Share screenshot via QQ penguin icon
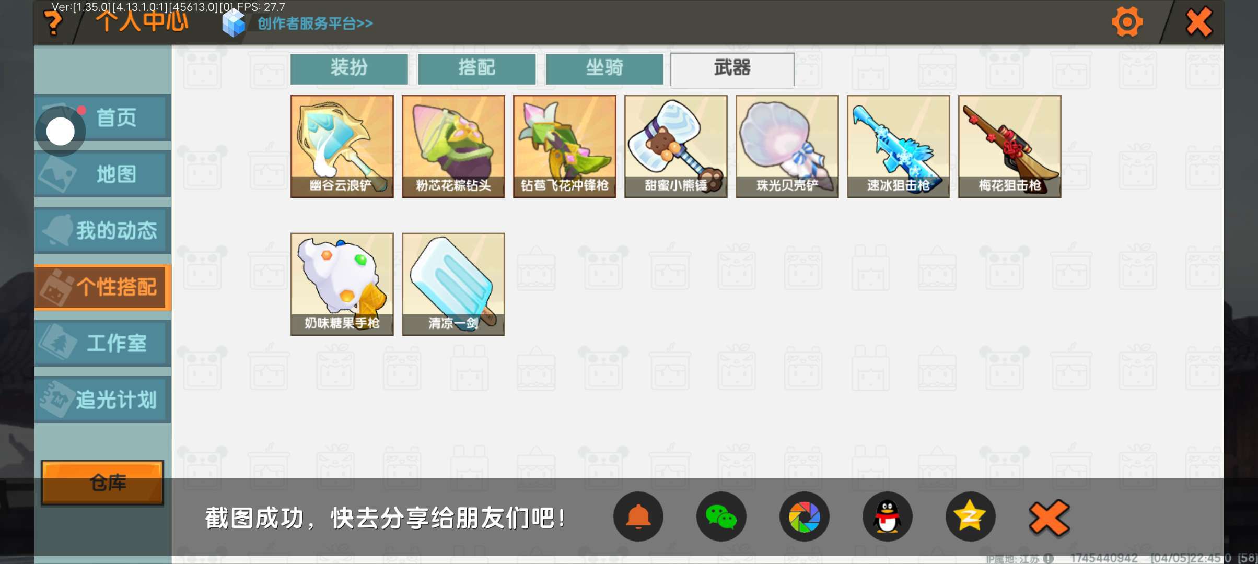The height and width of the screenshot is (564, 1258). click(x=887, y=517)
